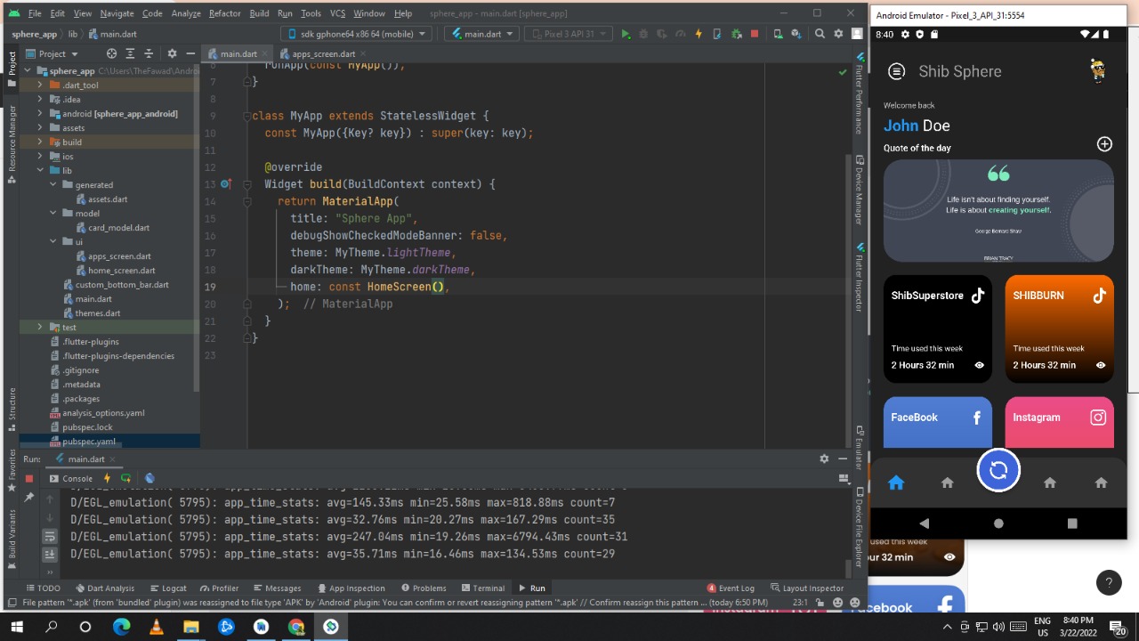Open Search Everywhere magnifier icon
Viewport: 1139px width, 641px height.
820,34
